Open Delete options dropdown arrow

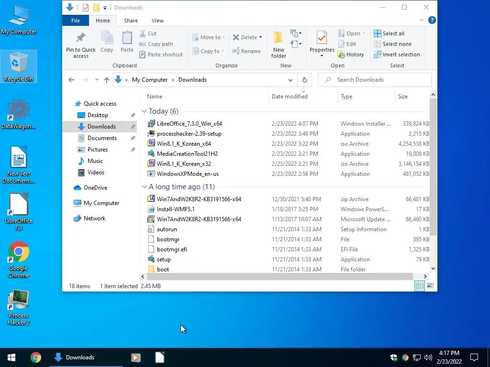click(260, 37)
